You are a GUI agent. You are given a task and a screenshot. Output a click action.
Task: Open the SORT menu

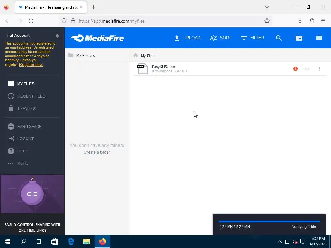(x=220, y=38)
